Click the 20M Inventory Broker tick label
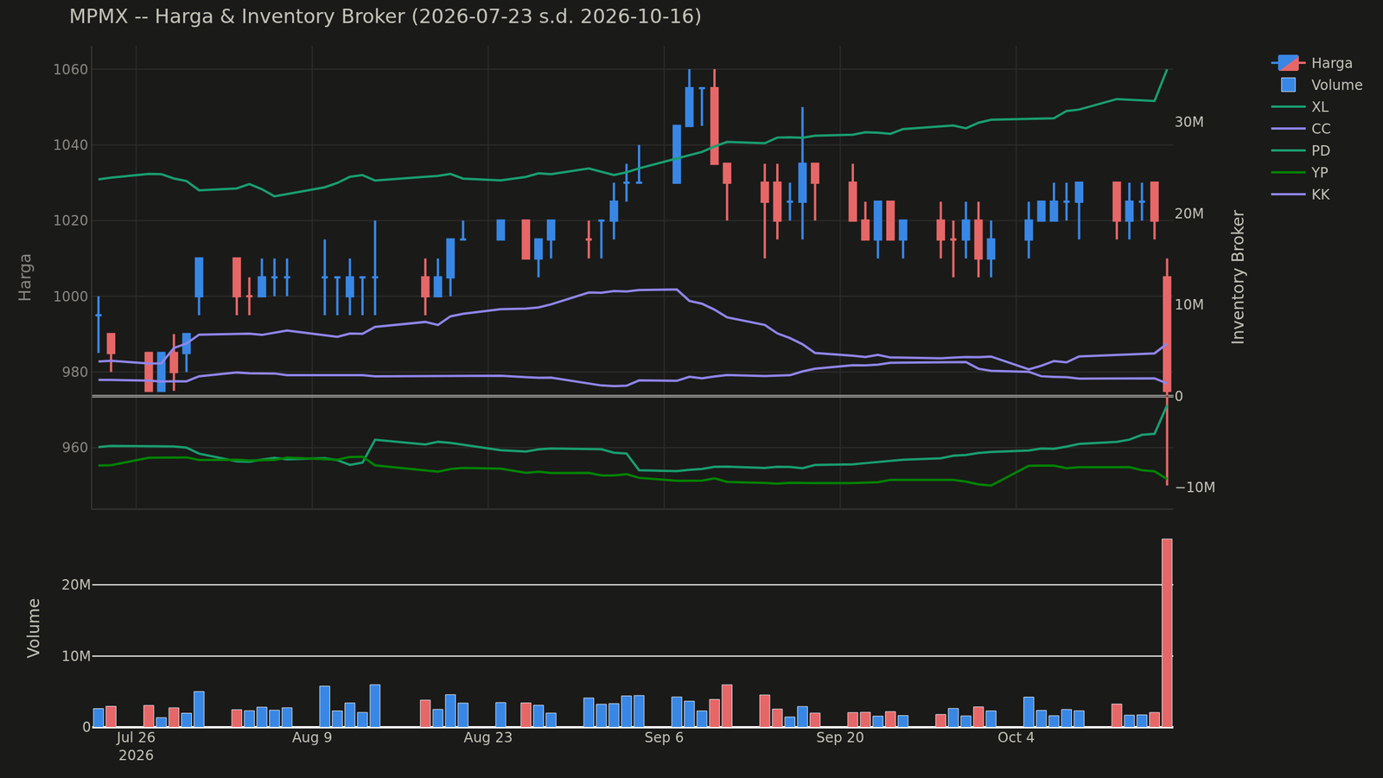1383x778 pixels. pos(1189,214)
